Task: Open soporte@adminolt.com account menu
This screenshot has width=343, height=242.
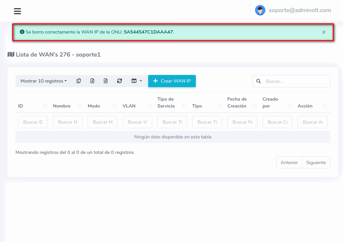Action: (x=300, y=10)
